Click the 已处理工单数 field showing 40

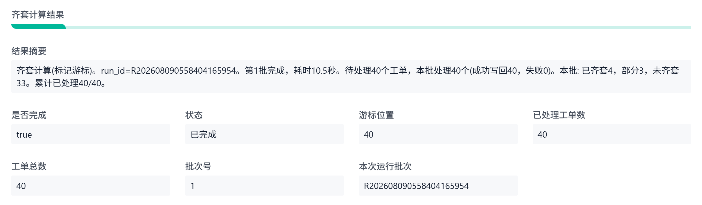[x=612, y=134]
